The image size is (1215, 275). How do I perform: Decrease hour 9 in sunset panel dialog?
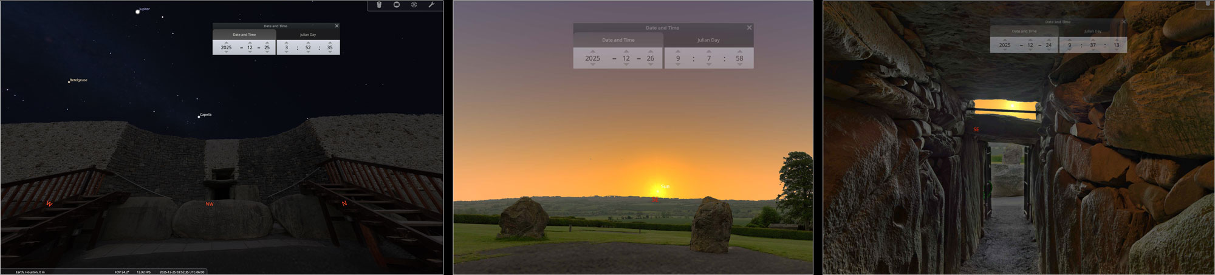click(x=678, y=65)
